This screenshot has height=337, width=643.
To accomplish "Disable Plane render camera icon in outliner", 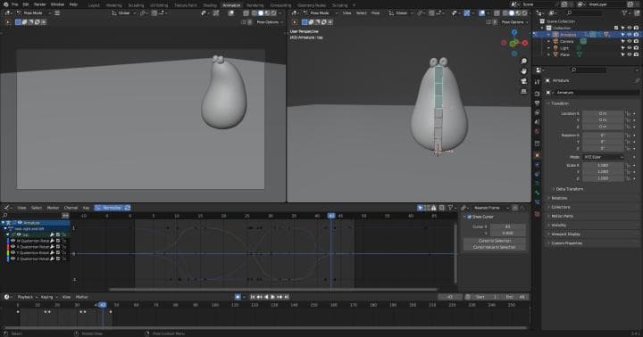I will coord(636,54).
